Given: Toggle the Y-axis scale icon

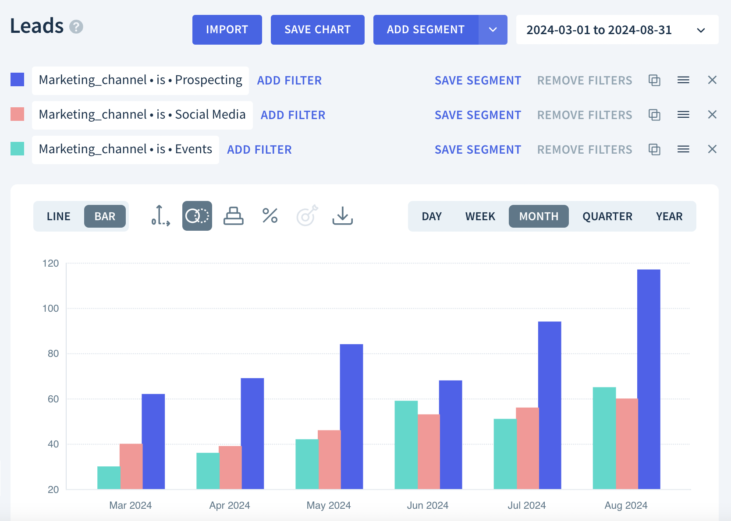Looking at the screenshot, I should [160, 216].
